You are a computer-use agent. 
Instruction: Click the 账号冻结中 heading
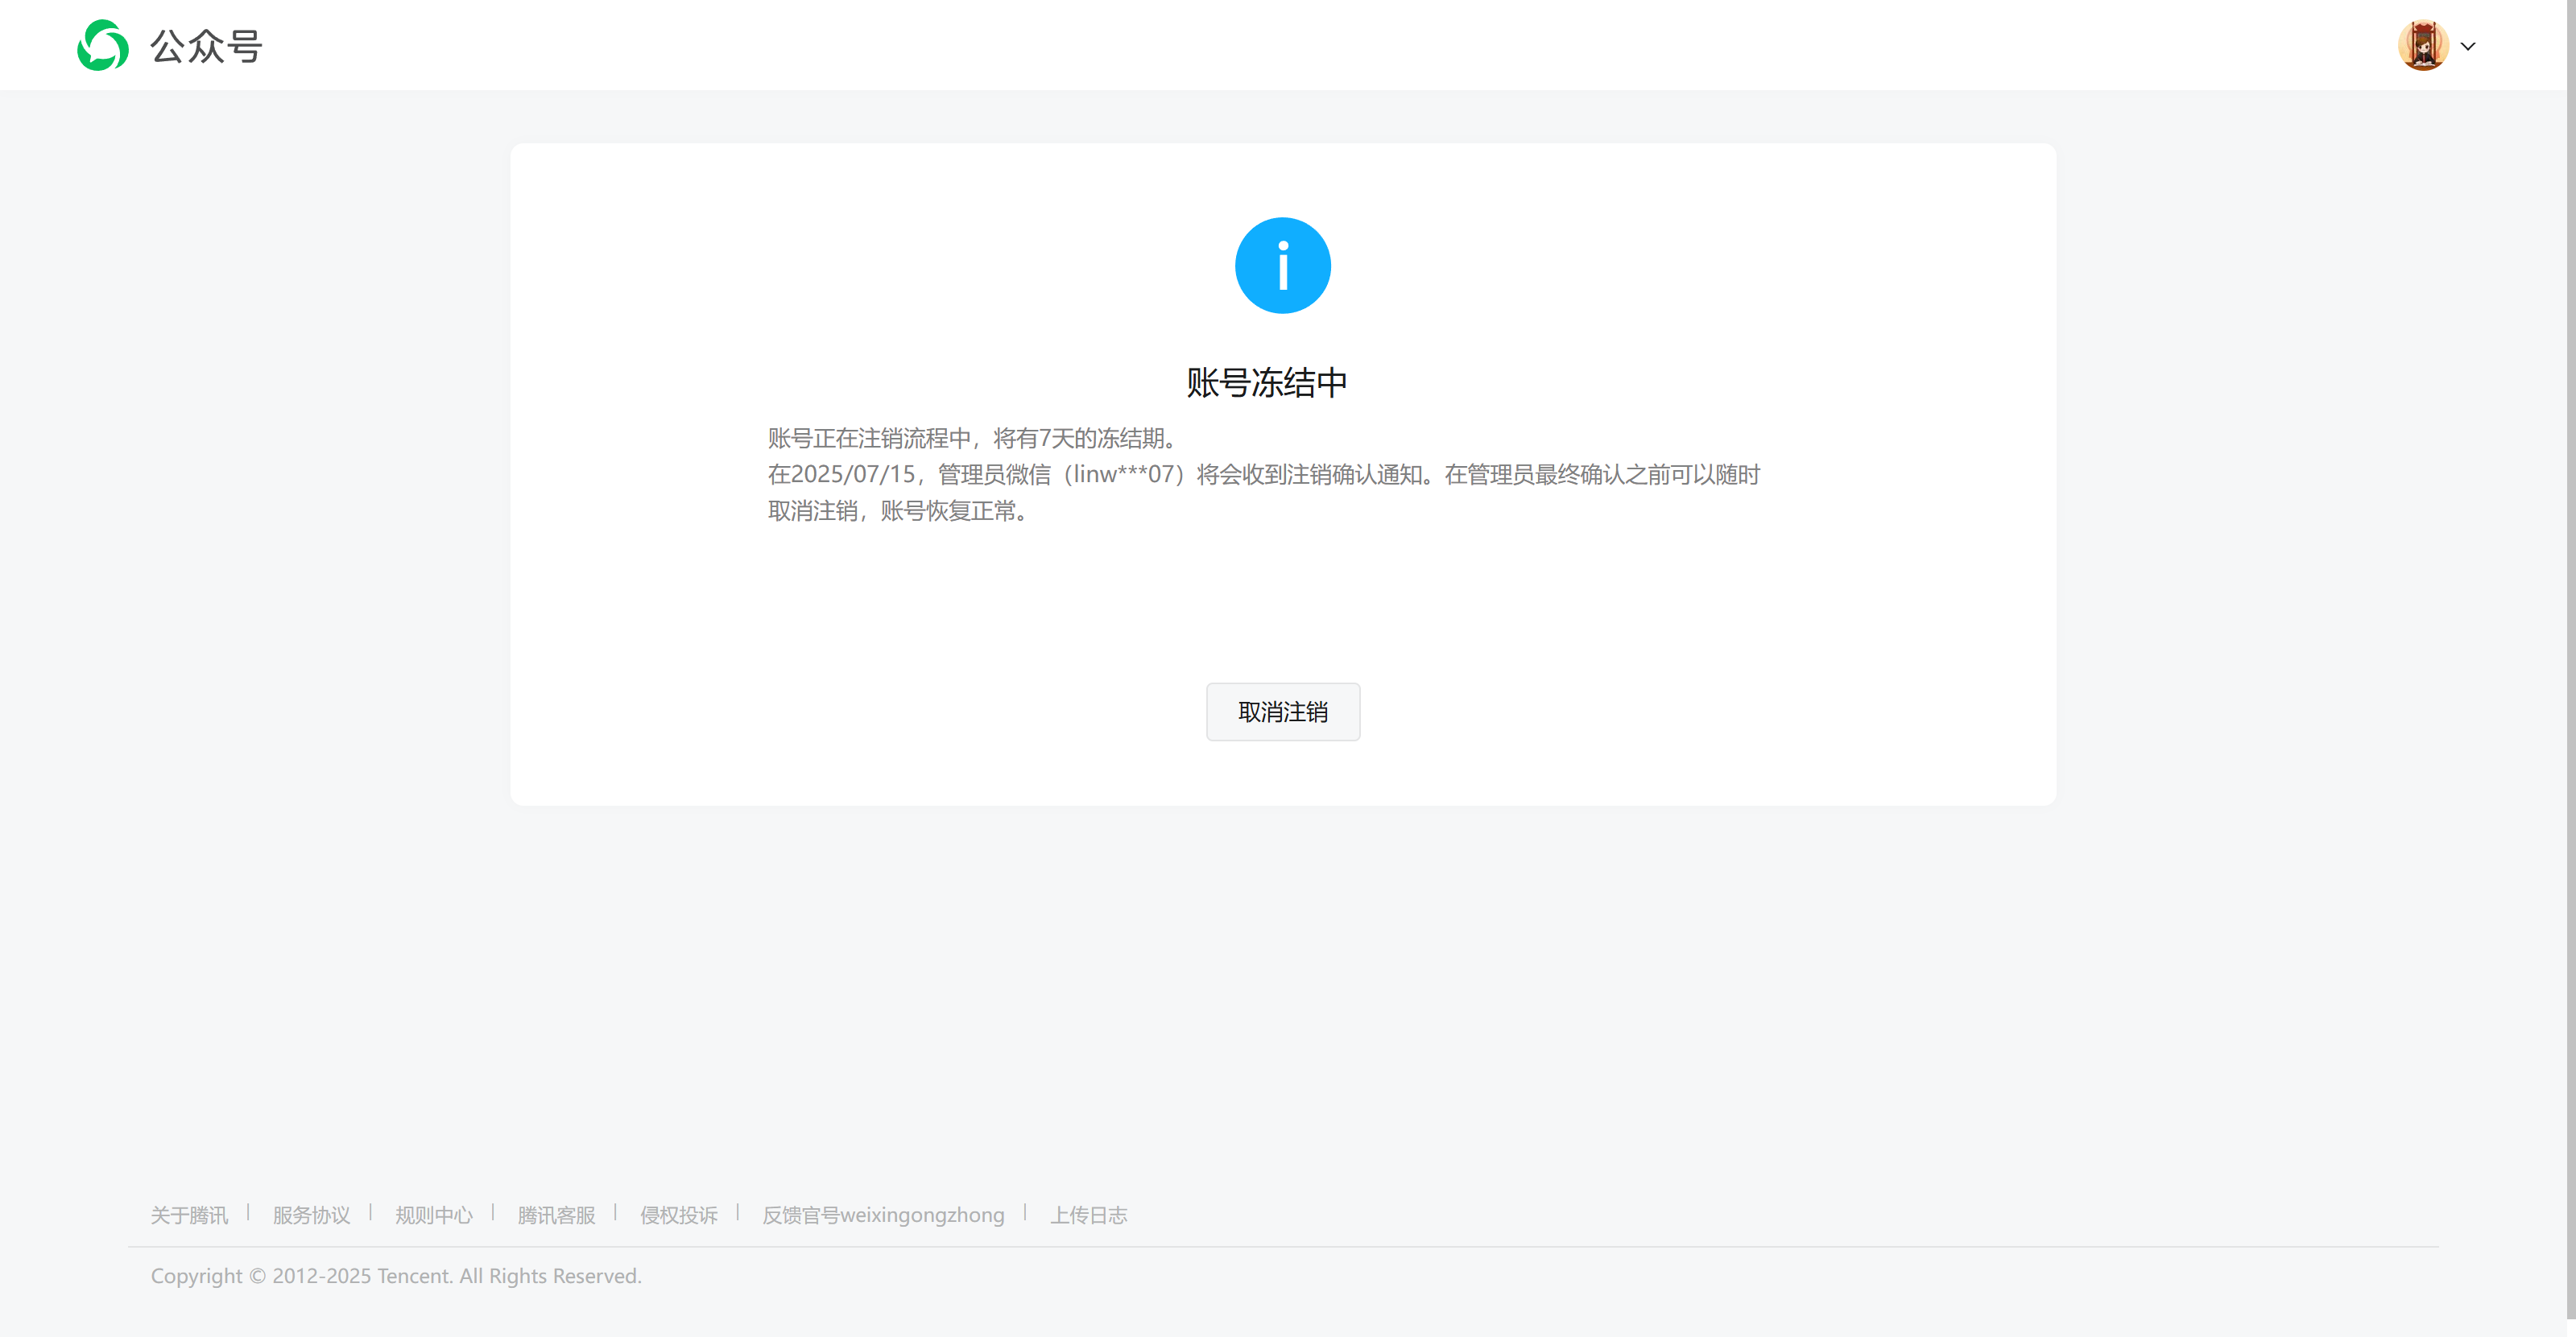pos(1266,382)
